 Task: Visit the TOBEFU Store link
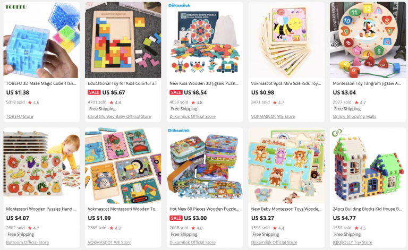pyautogui.click(x=20, y=116)
